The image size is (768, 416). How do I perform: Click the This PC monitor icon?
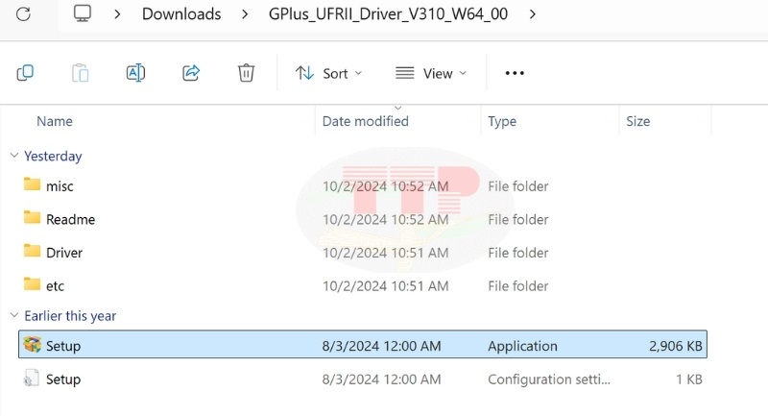coord(84,13)
